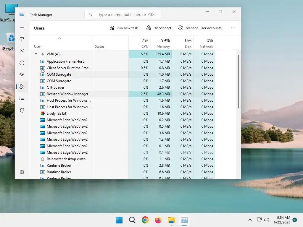
Task: Select the Runtime Broker 6.6 MB row
Action: (122, 172)
